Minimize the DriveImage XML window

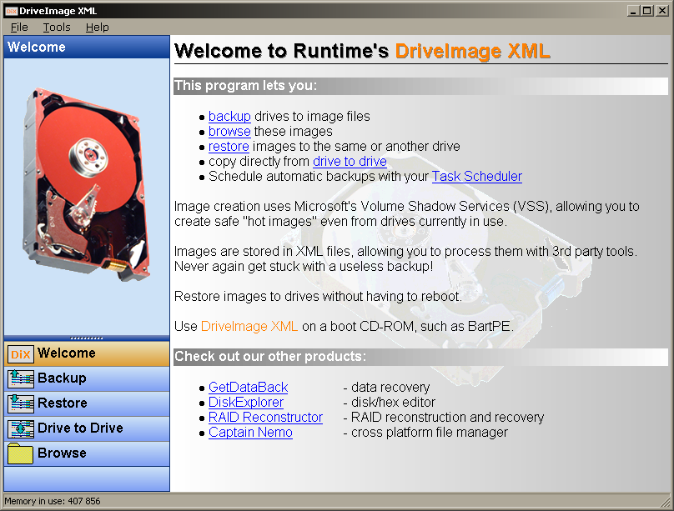coord(632,11)
